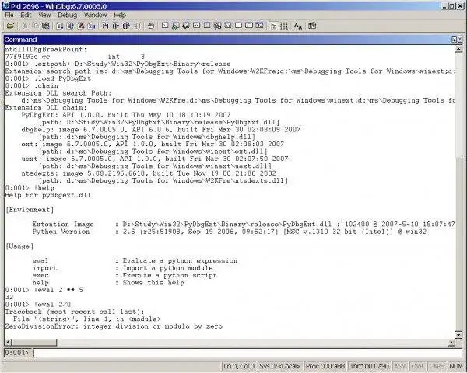Click the horizontal scrollbar left arrow
This screenshot has width=467, height=373.
click(x=9, y=343)
